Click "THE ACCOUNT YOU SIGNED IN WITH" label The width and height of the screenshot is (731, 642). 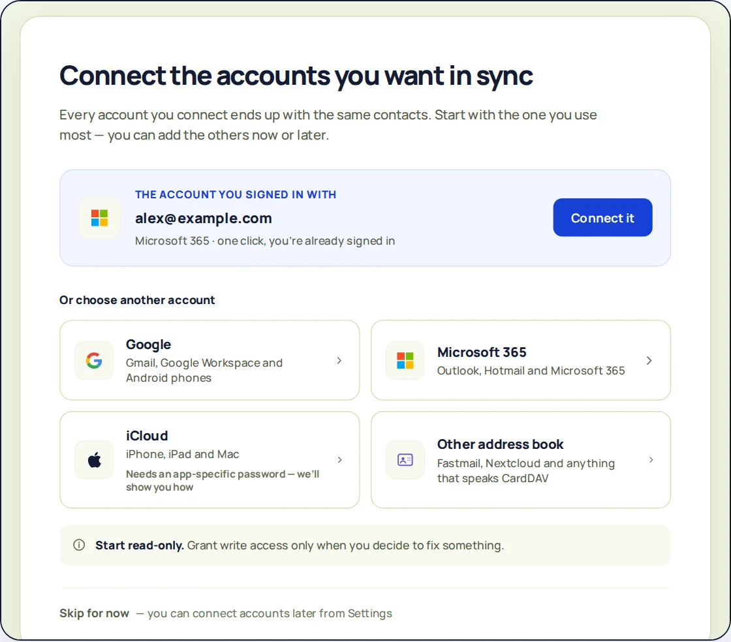coord(236,194)
